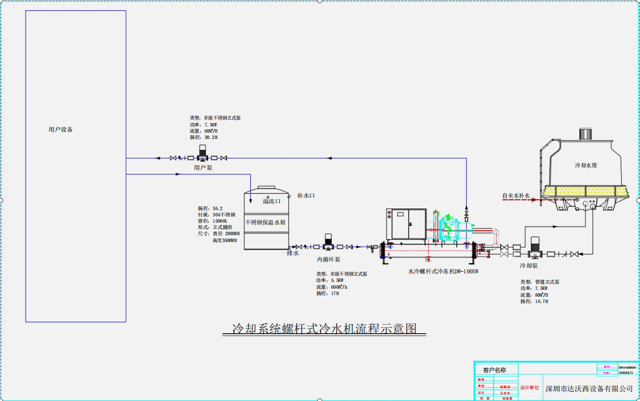Image resolution: width=640 pixels, height=401 pixels.
Task: Click the 自来水补水 label
Action: pos(516,196)
